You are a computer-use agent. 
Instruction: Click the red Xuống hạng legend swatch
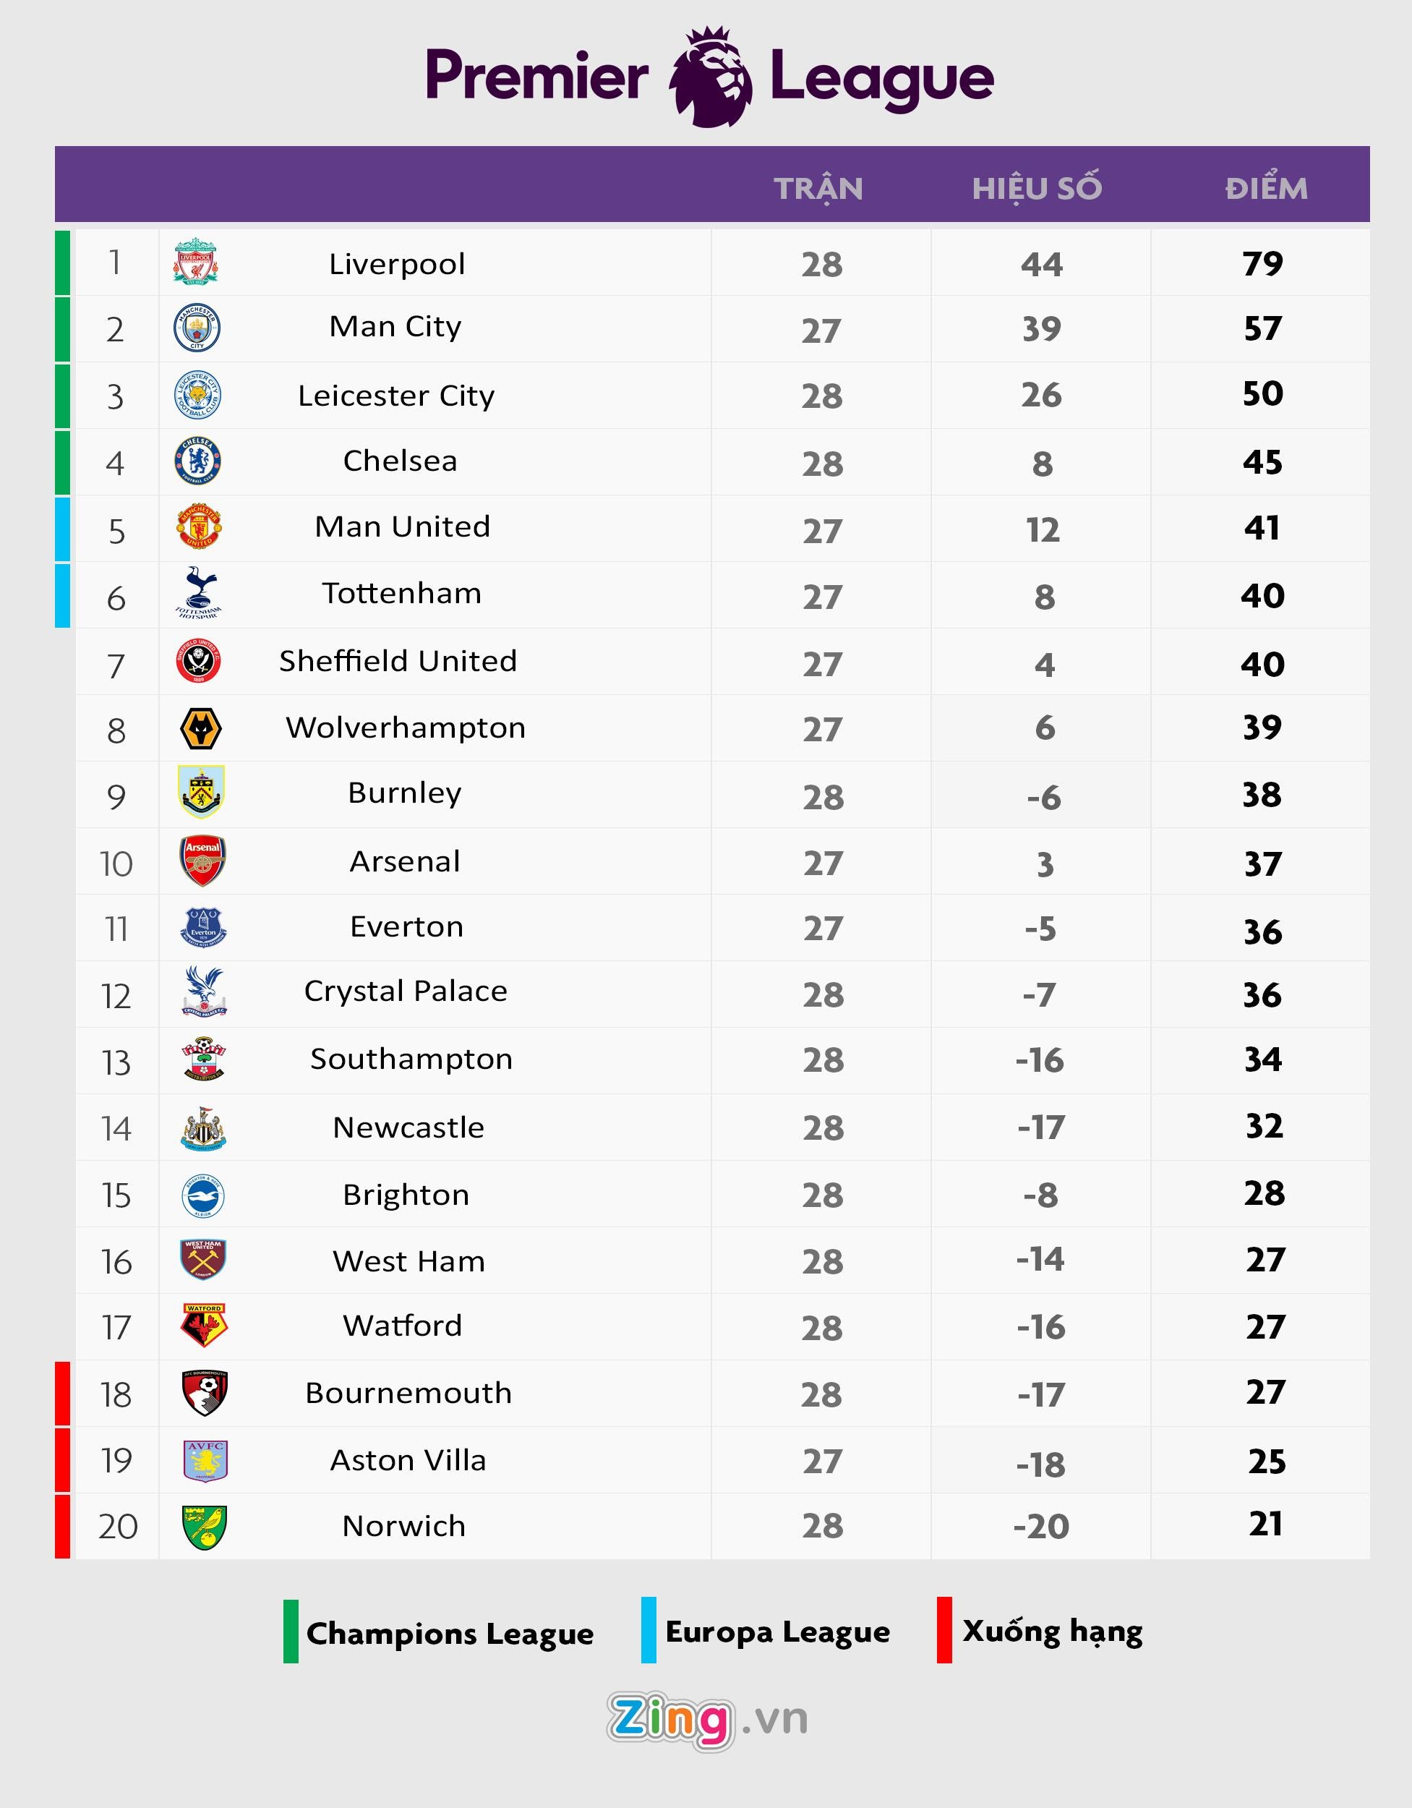pyautogui.click(x=944, y=1630)
